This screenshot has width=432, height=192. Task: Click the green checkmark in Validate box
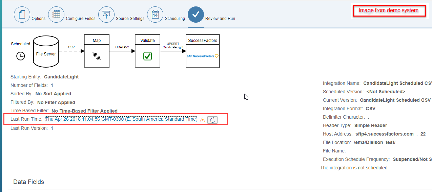(147, 56)
